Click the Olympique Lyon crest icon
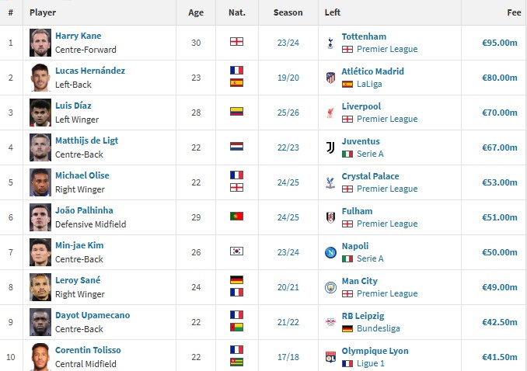Screen dimensions: 527x371 [330, 357]
